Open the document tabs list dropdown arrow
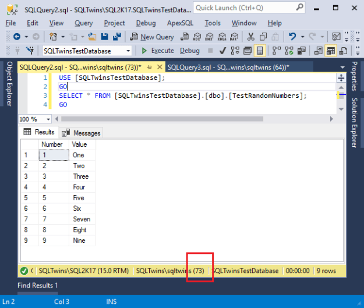Image resolution: width=364 pixels, height=308 pixels. pos(342,68)
